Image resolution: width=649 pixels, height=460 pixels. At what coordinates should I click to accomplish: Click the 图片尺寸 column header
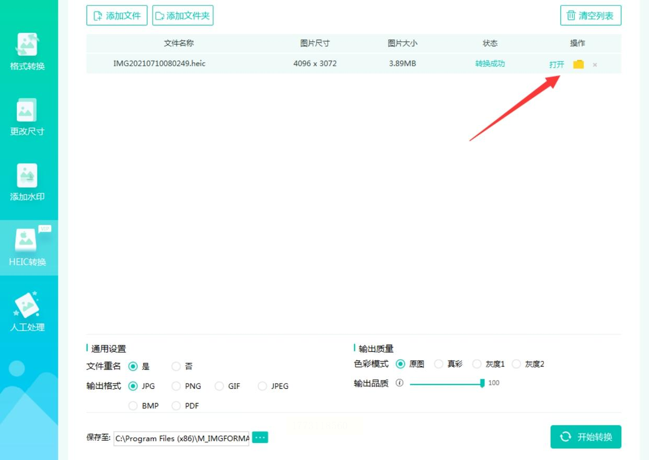click(315, 43)
